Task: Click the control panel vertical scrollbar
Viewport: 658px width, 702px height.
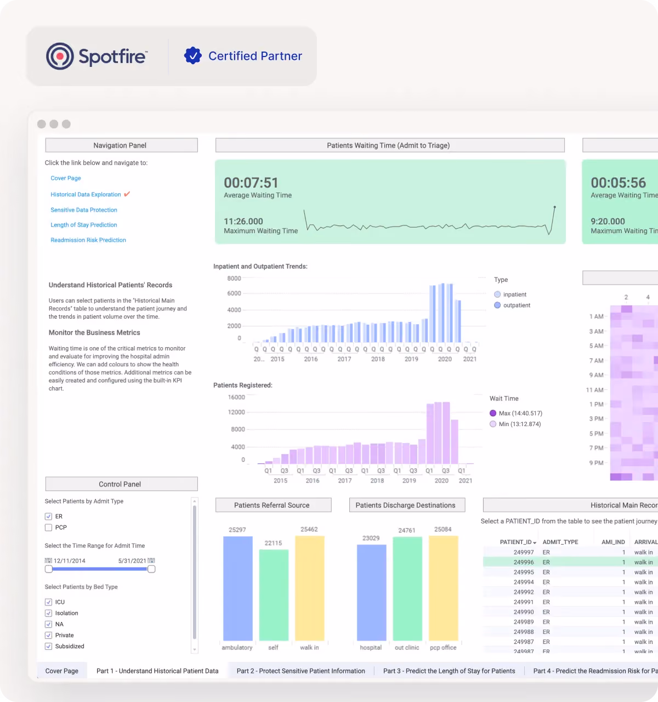Action: (194, 573)
